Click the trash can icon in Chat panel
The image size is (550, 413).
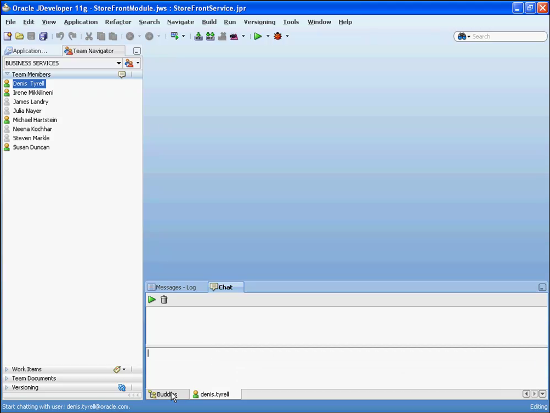coord(164,300)
